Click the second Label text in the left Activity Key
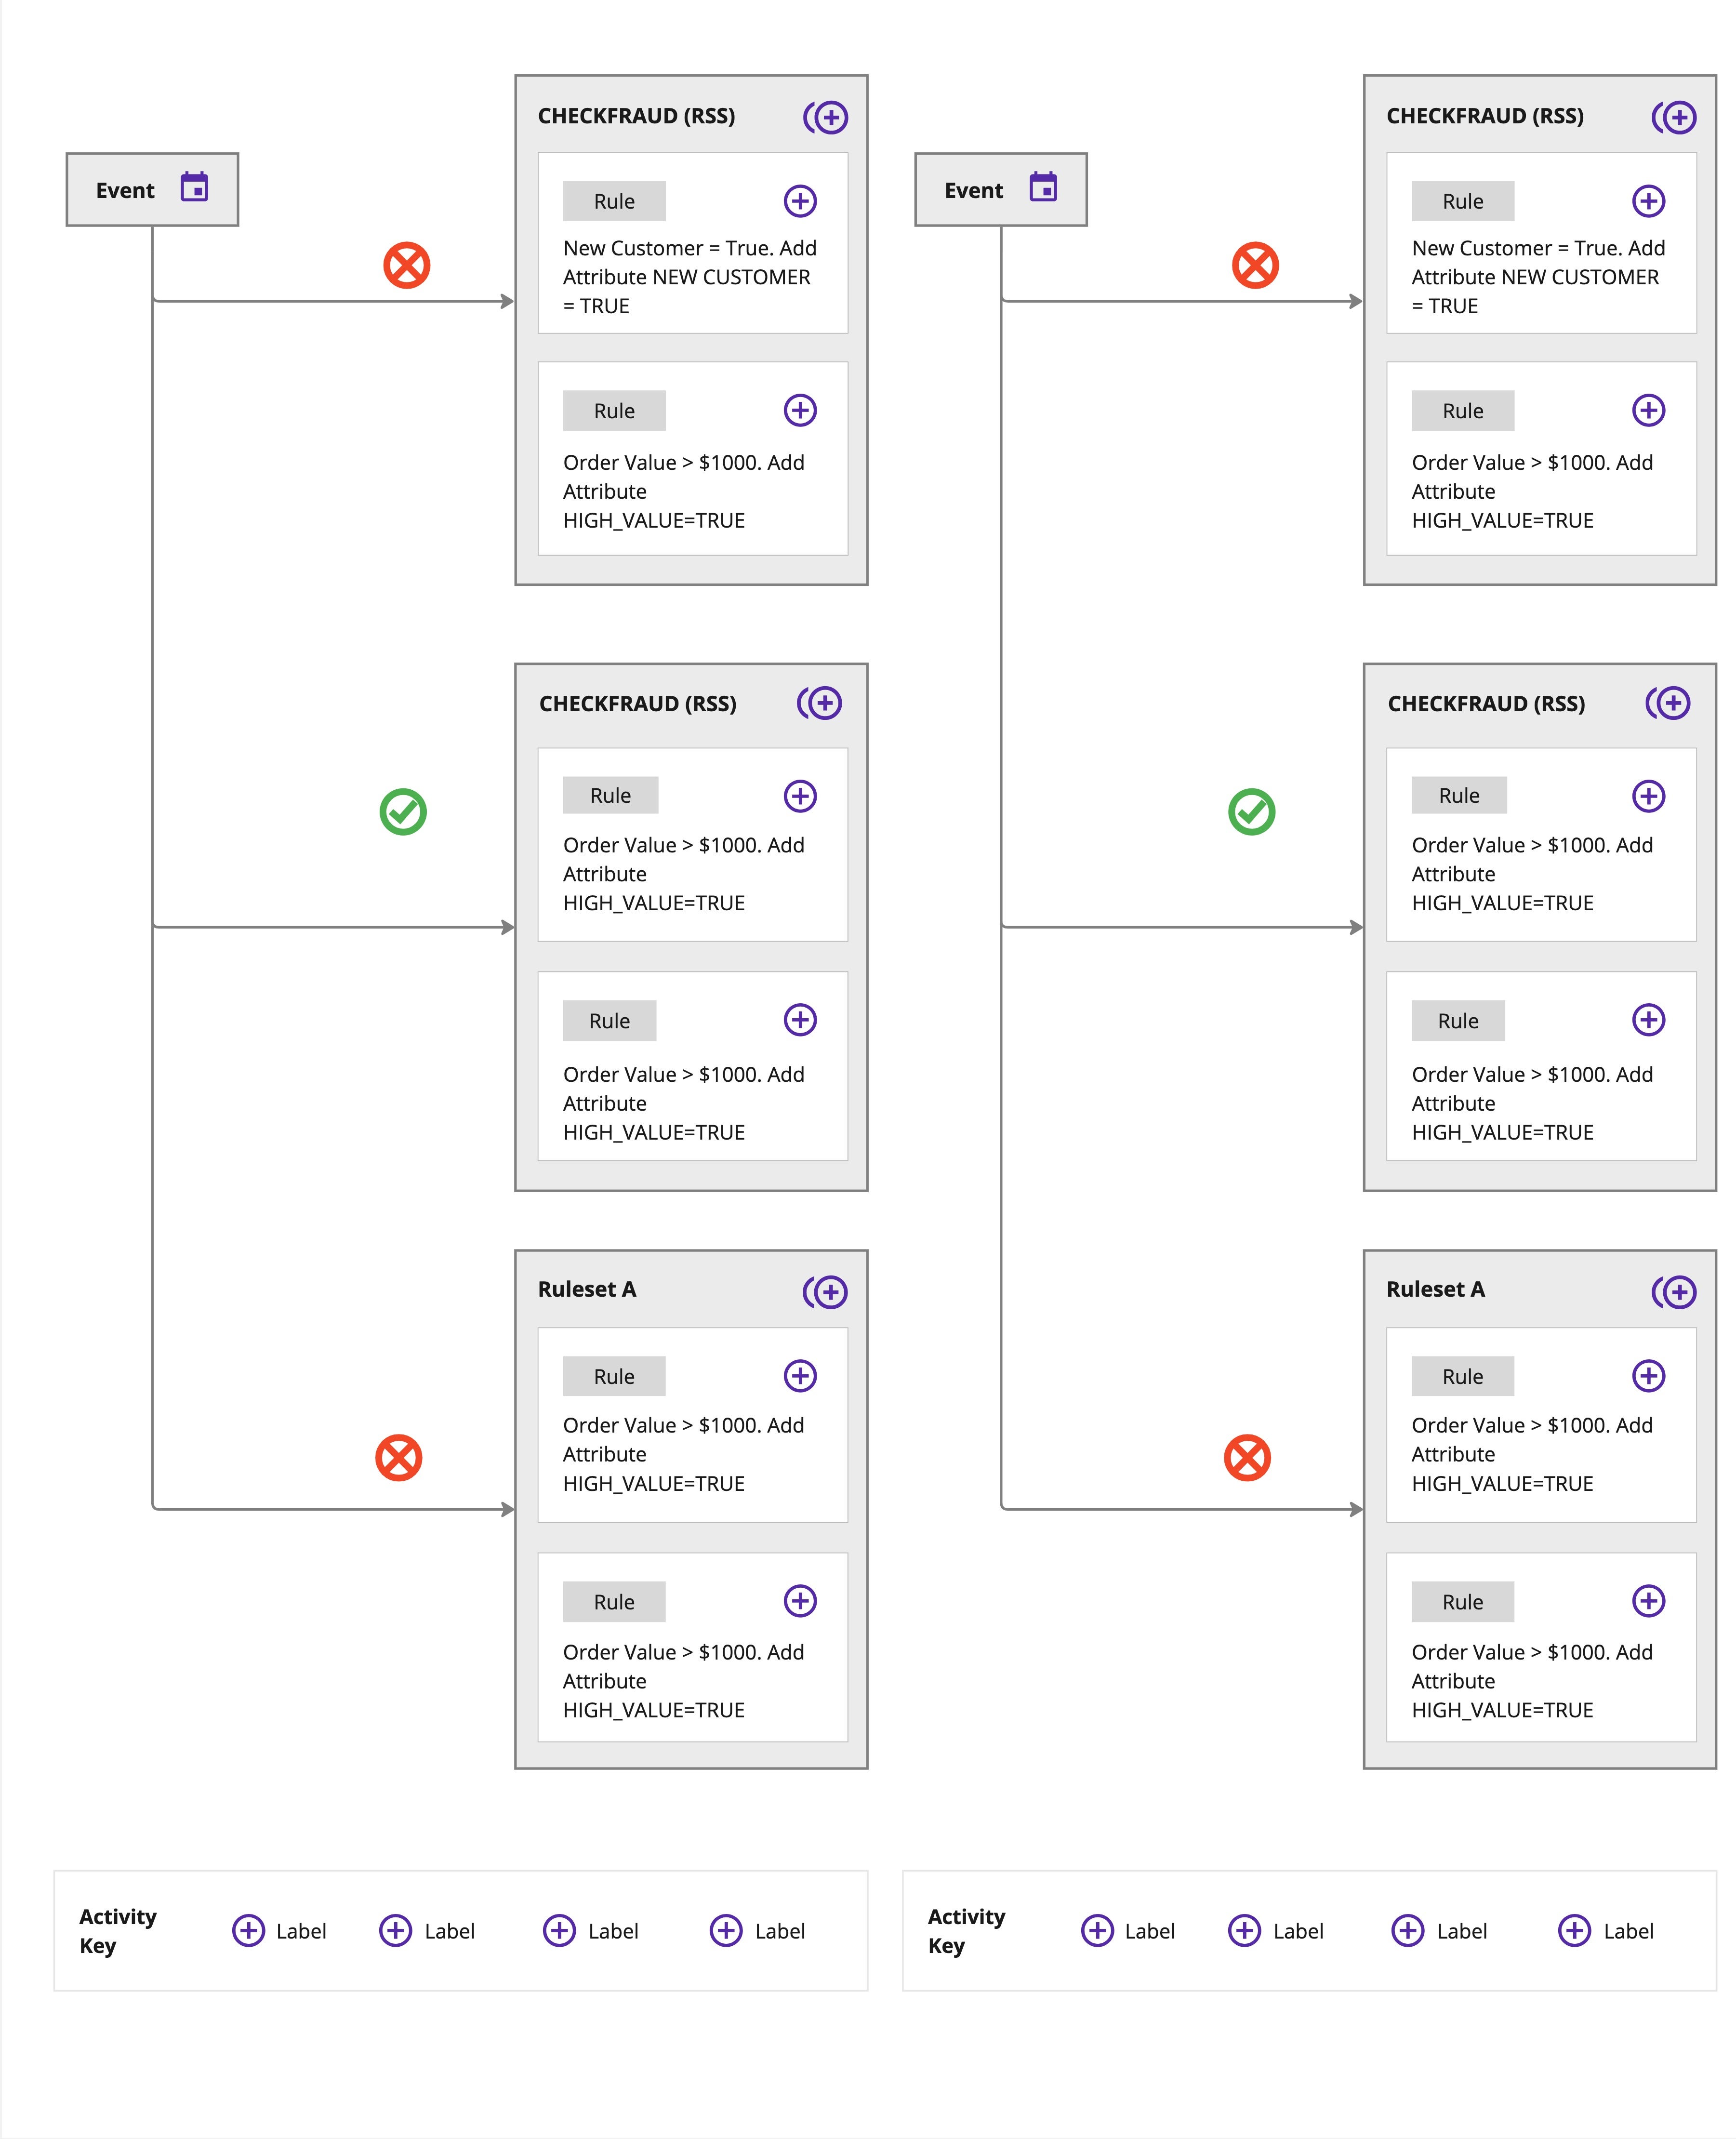This screenshot has width=1736, height=2139. (x=449, y=1931)
